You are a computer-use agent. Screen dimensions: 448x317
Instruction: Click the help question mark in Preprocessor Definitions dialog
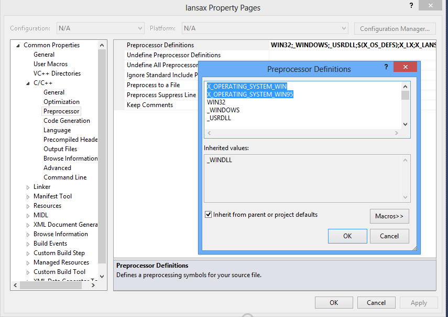(386, 67)
